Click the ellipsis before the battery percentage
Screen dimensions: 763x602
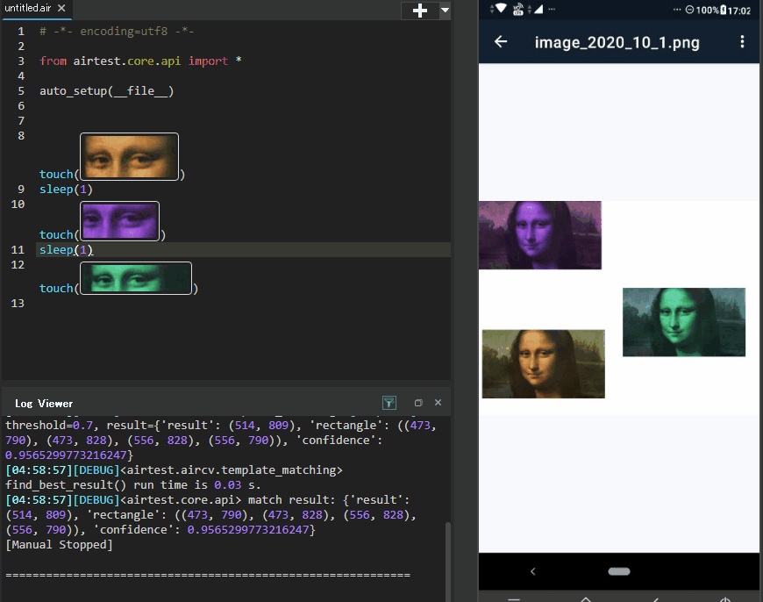tap(677, 9)
